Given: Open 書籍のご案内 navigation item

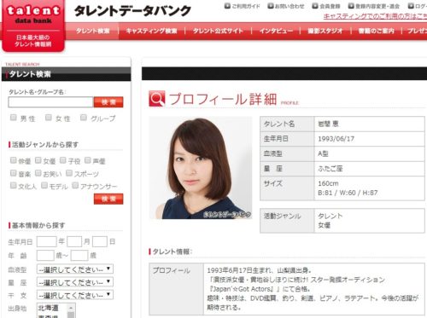Looking at the screenshot, I should (x=376, y=31).
